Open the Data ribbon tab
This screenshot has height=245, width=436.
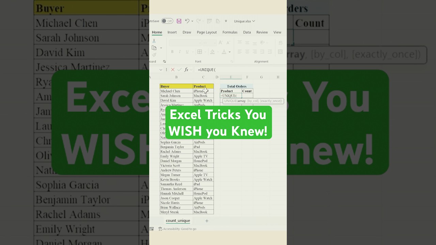(x=247, y=32)
